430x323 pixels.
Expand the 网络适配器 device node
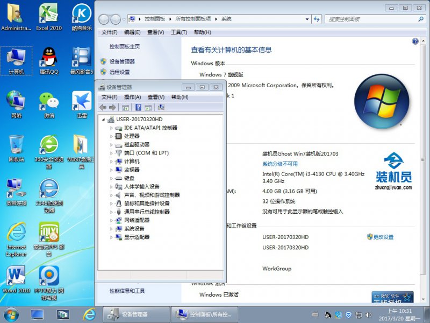point(111,220)
